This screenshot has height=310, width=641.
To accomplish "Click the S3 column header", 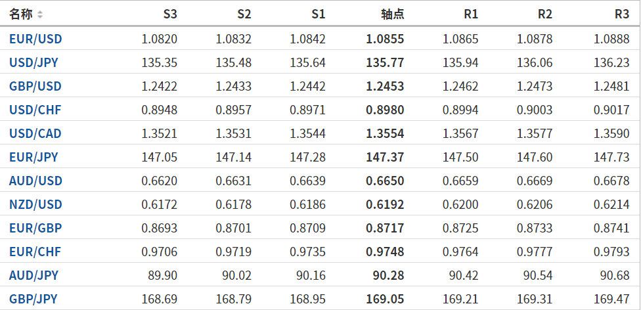I will pyautogui.click(x=170, y=14).
